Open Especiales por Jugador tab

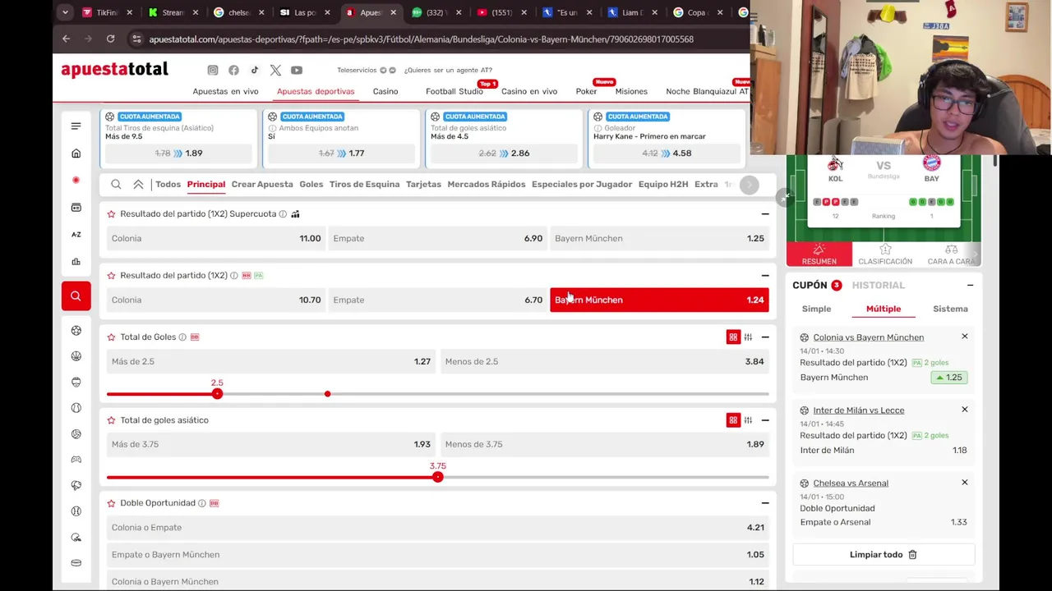pos(582,184)
